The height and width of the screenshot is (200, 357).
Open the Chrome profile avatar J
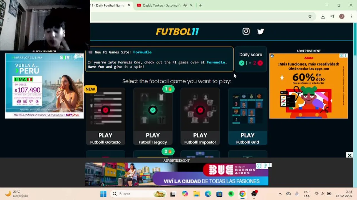coord(342,16)
